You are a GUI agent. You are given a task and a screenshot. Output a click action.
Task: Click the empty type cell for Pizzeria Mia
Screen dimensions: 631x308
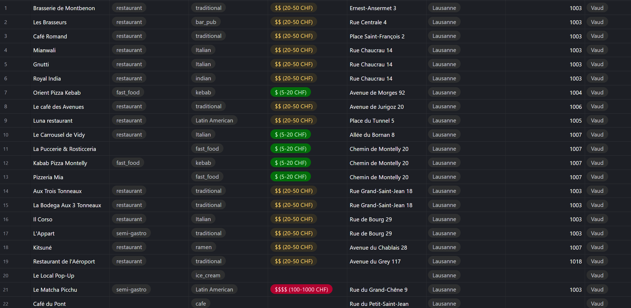[x=149, y=177]
